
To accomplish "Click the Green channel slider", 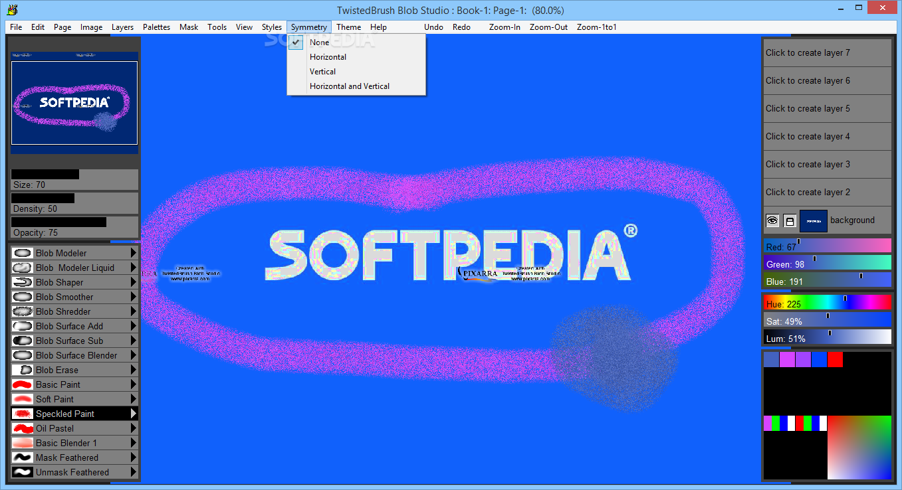I will tap(828, 263).
